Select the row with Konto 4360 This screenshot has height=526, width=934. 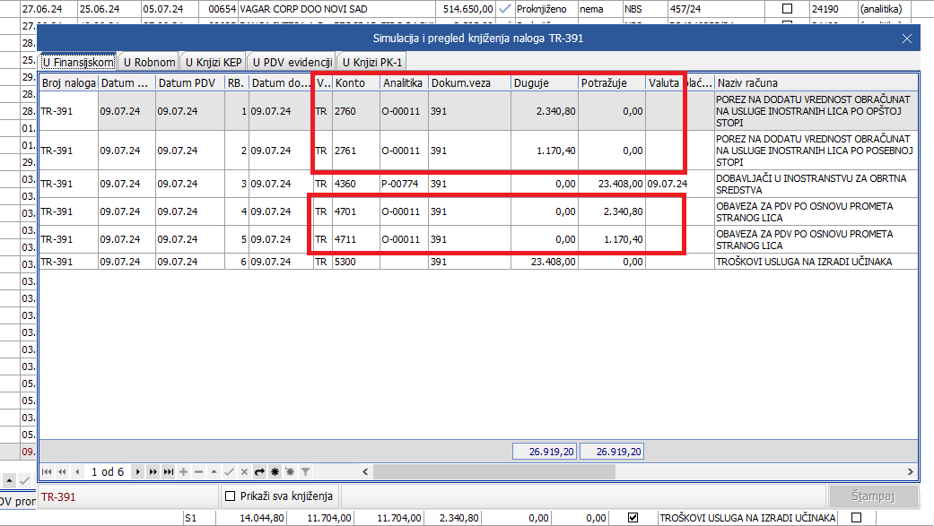tap(355, 184)
